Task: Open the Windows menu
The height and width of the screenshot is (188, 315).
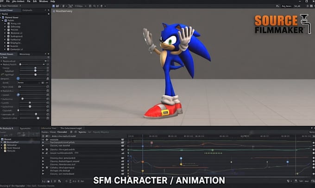Action: coord(44,1)
